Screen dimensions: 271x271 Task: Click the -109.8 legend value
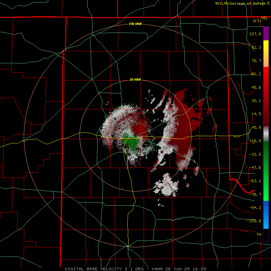(x=254, y=221)
